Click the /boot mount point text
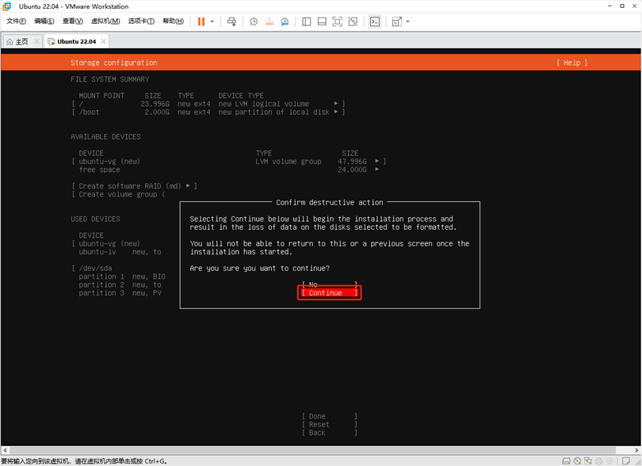Image resolution: width=642 pixels, height=466 pixels. (x=89, y=113)
